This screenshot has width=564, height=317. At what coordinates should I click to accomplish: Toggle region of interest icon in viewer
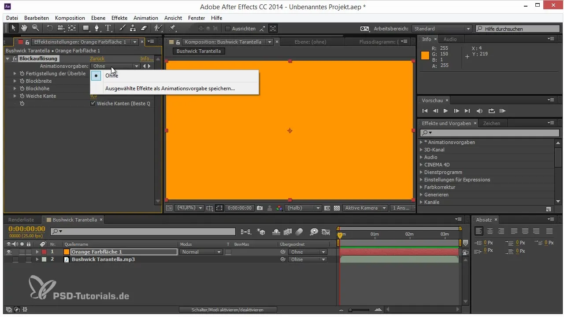[x=219, y=208]
